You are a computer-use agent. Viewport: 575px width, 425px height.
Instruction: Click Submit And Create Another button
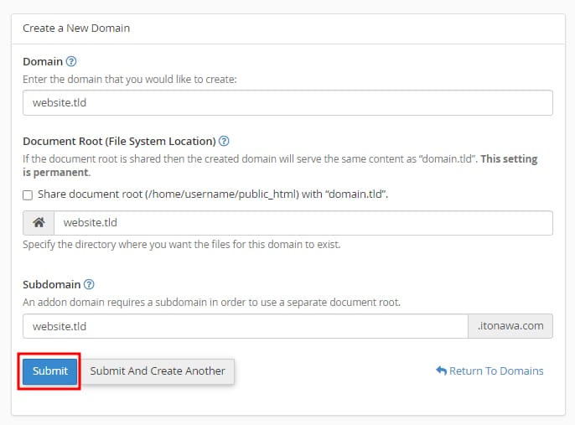(158, 371)
